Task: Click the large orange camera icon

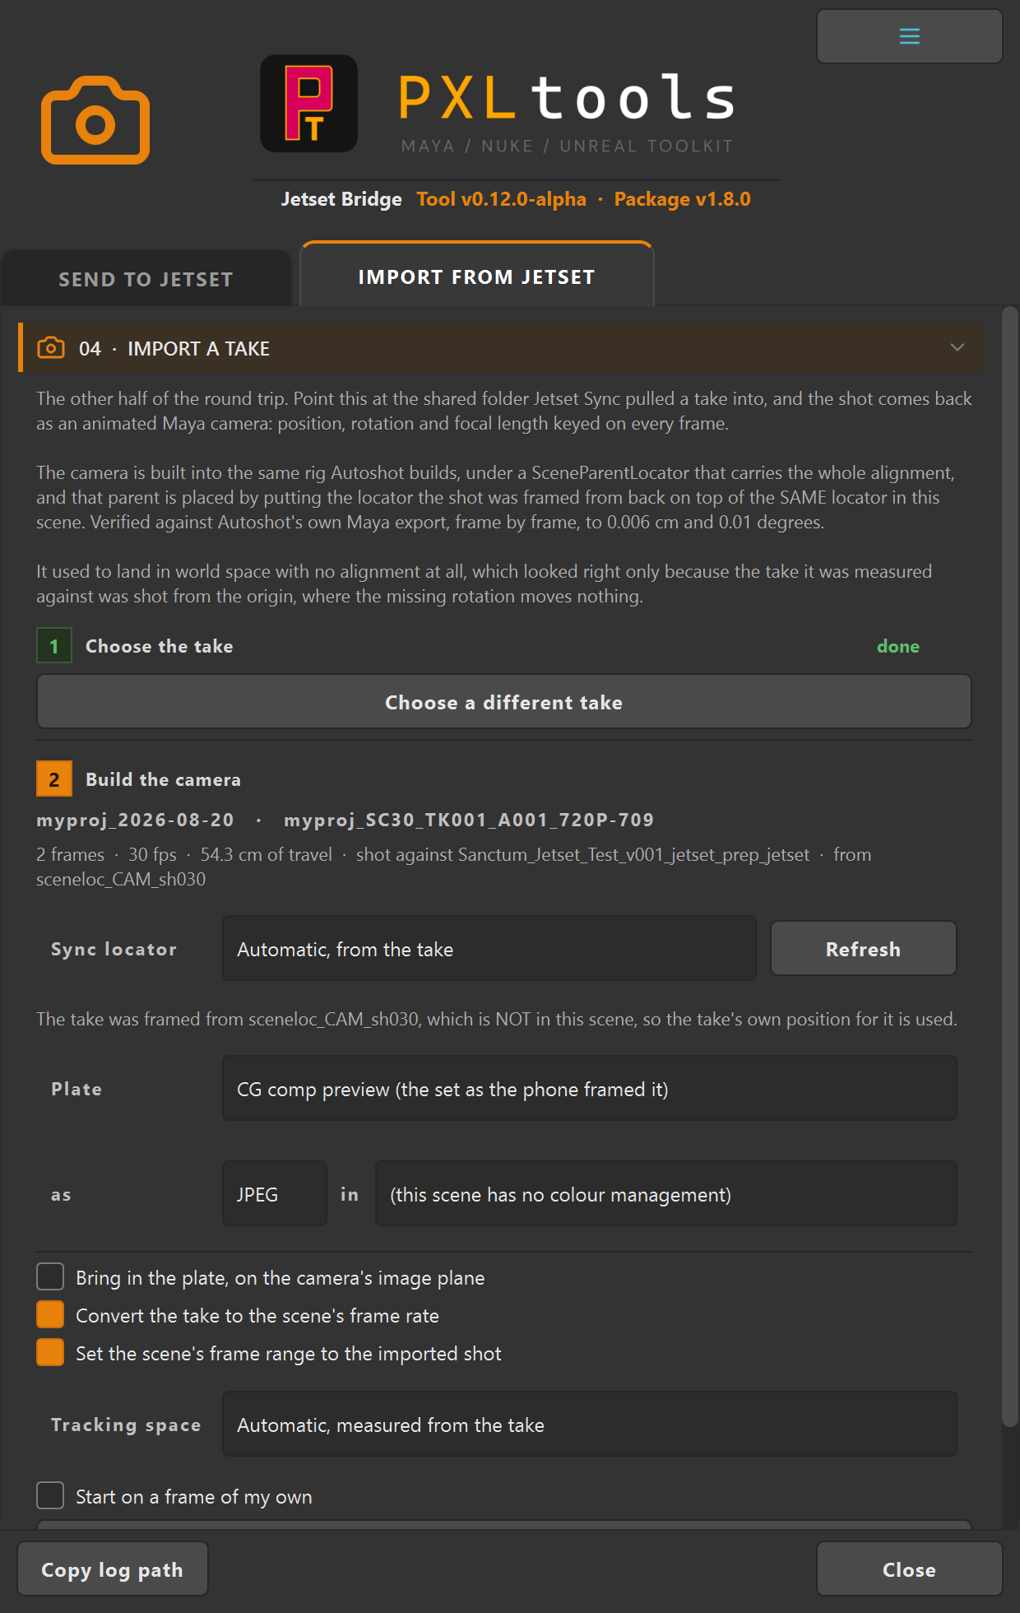Action: (95, 120)
